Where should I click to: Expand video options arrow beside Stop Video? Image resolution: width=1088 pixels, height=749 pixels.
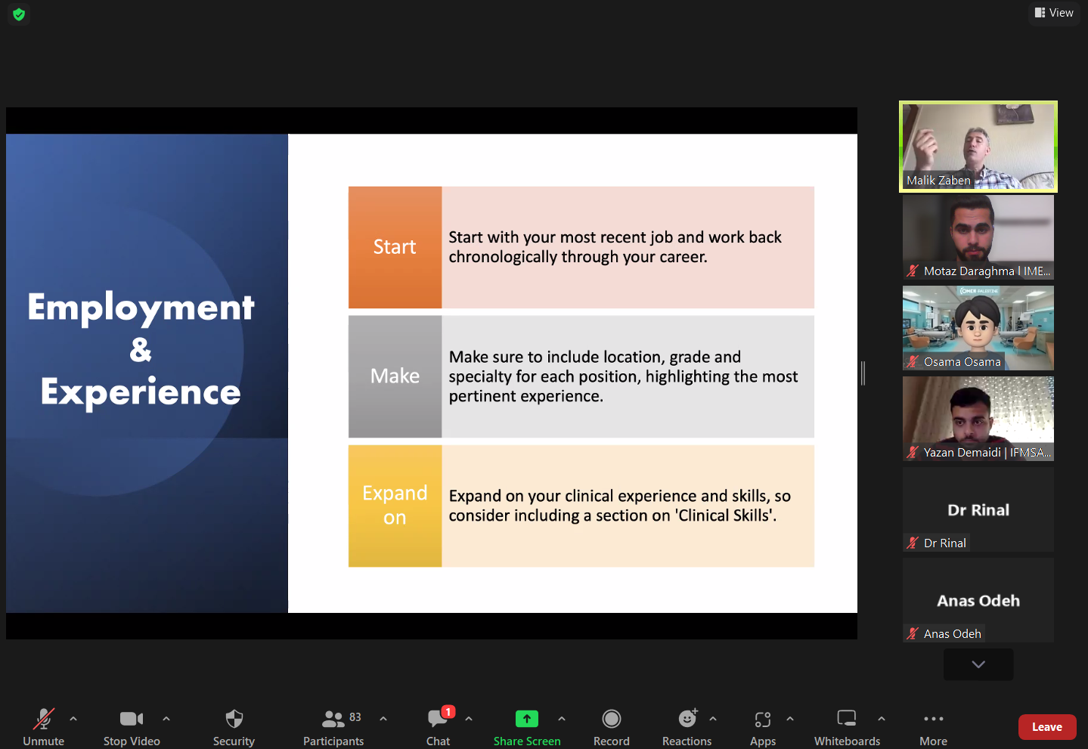166,719
